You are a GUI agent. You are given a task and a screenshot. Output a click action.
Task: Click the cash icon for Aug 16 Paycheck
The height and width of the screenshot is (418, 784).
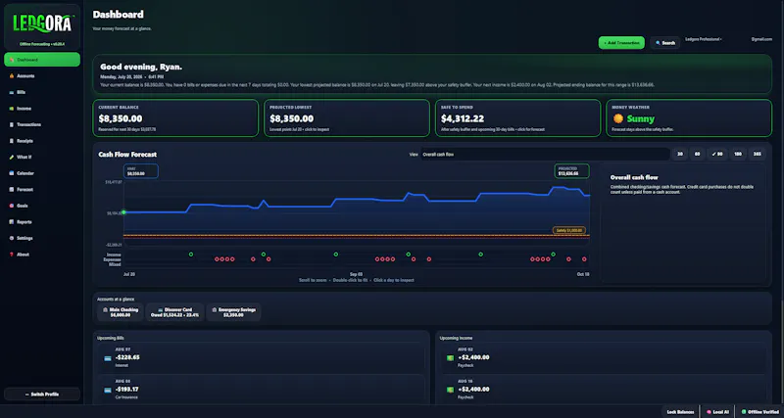pyautogui.click(x=450, y=390)
